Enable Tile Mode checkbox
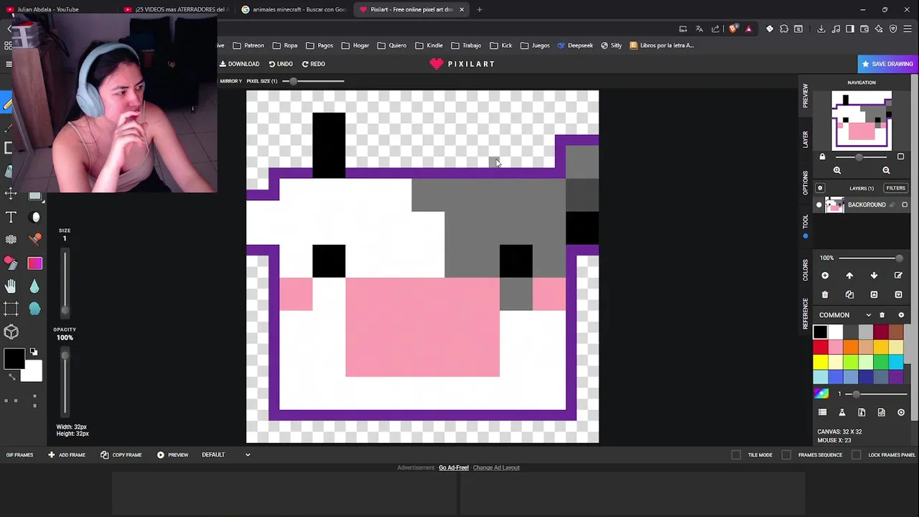919x517 pixels. (x=736, y=455)
